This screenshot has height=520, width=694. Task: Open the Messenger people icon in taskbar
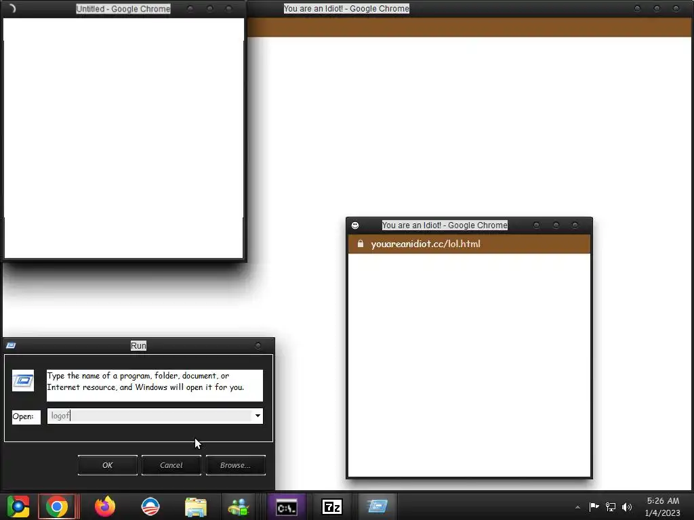(x=239, y=506)
